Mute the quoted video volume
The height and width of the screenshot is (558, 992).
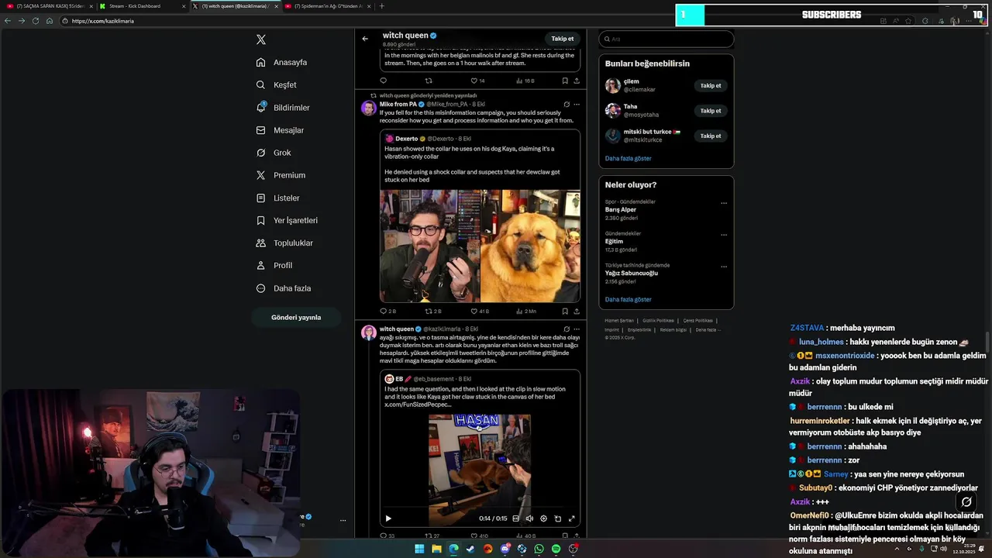point(529,518)
